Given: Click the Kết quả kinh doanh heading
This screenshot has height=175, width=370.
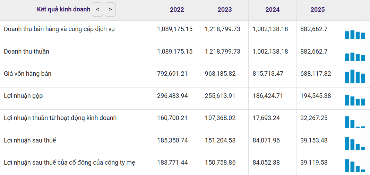Looking at the screenshot, I should pyautogui.click(x=64, y=9).
